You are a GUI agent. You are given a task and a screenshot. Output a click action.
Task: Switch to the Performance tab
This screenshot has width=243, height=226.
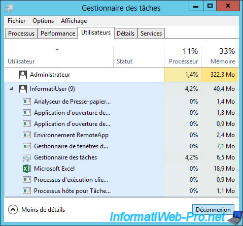[x=58, y=34]
